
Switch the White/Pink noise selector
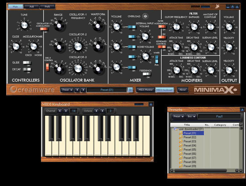coord(157,59)
